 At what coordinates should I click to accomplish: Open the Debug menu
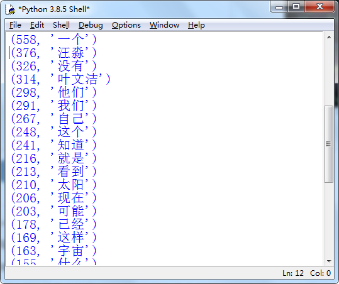click(91, 25)
